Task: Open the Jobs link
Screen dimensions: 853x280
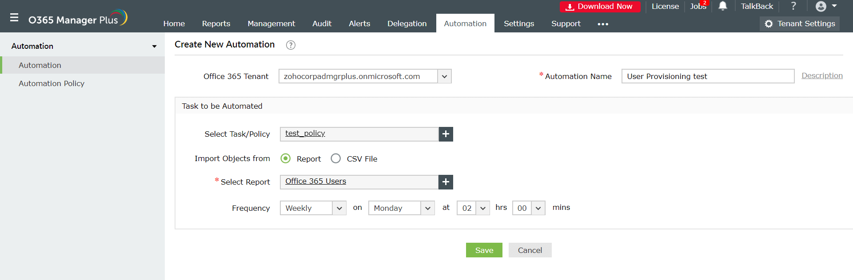Action: point(698,6)
